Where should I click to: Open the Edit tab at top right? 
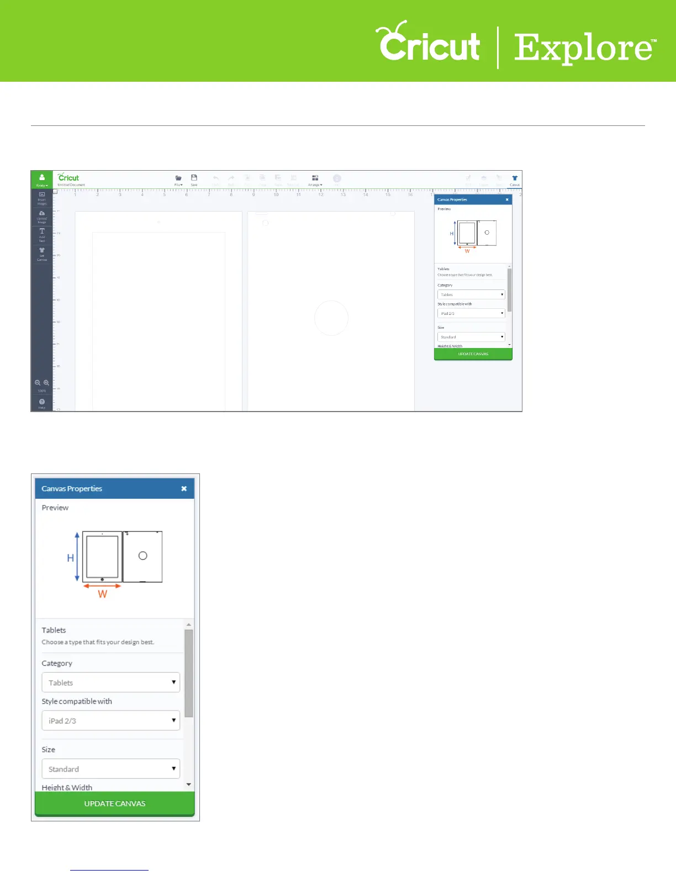(x=468, y=180)
